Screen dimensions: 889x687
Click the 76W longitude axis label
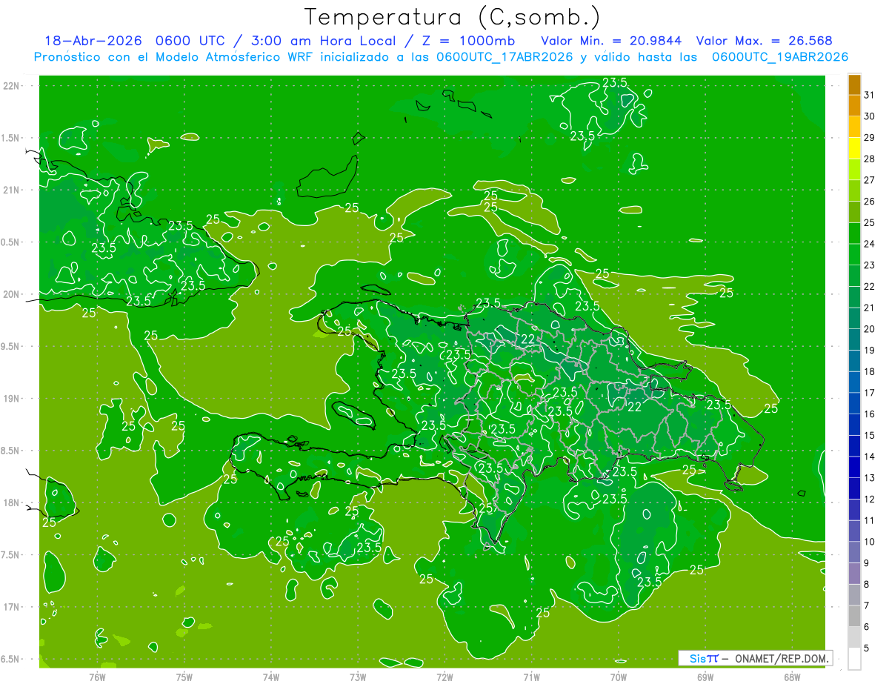pyautogui.click(x=97, y=677)
